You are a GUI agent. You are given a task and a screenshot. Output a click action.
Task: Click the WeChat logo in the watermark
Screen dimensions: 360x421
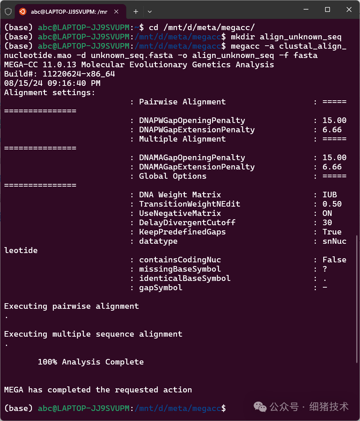click(x=260, y=407)
